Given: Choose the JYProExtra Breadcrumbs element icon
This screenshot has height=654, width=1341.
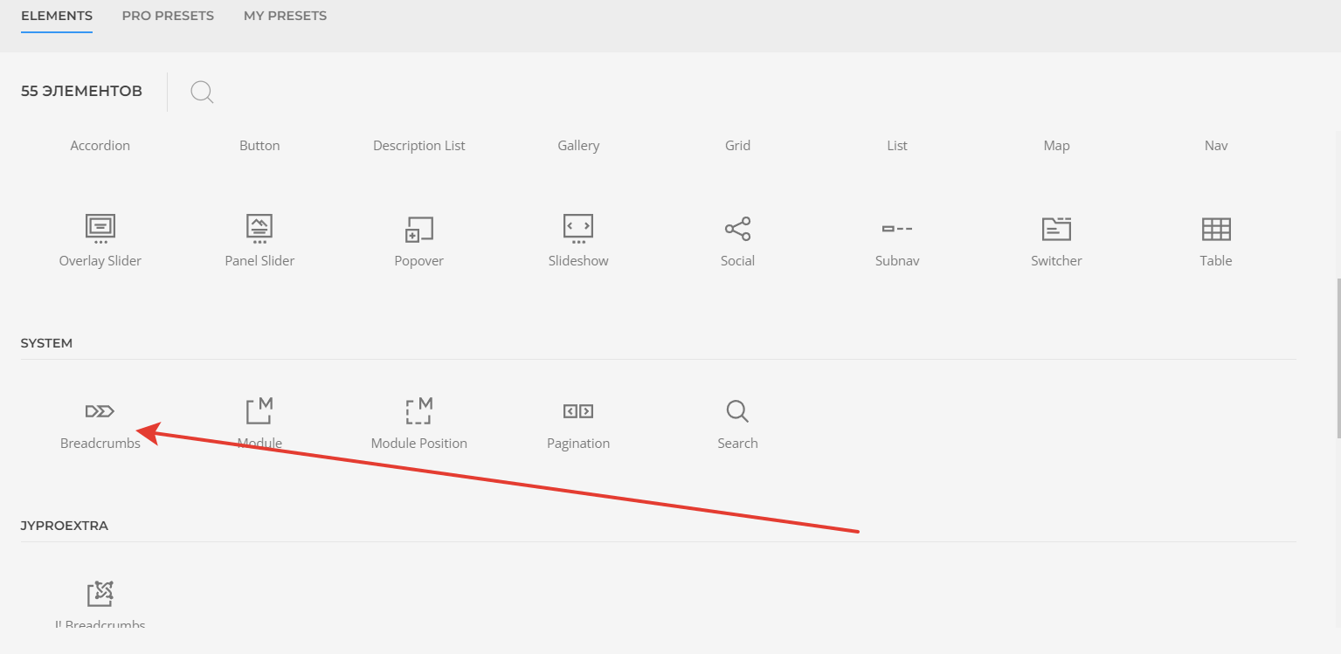Looking at the screenshot, I should coord(100,594).
